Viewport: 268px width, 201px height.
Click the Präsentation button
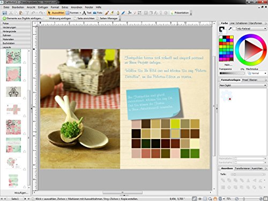[180, 13]
